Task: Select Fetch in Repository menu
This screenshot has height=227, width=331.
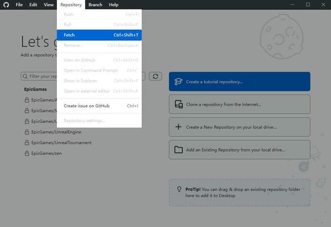Action: pos(99,35)
